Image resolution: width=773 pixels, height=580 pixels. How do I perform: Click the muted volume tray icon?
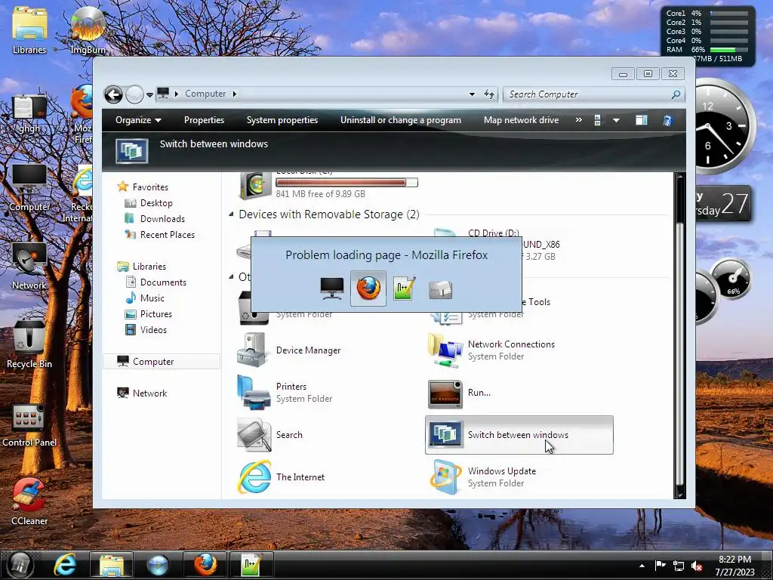(697, 566)
